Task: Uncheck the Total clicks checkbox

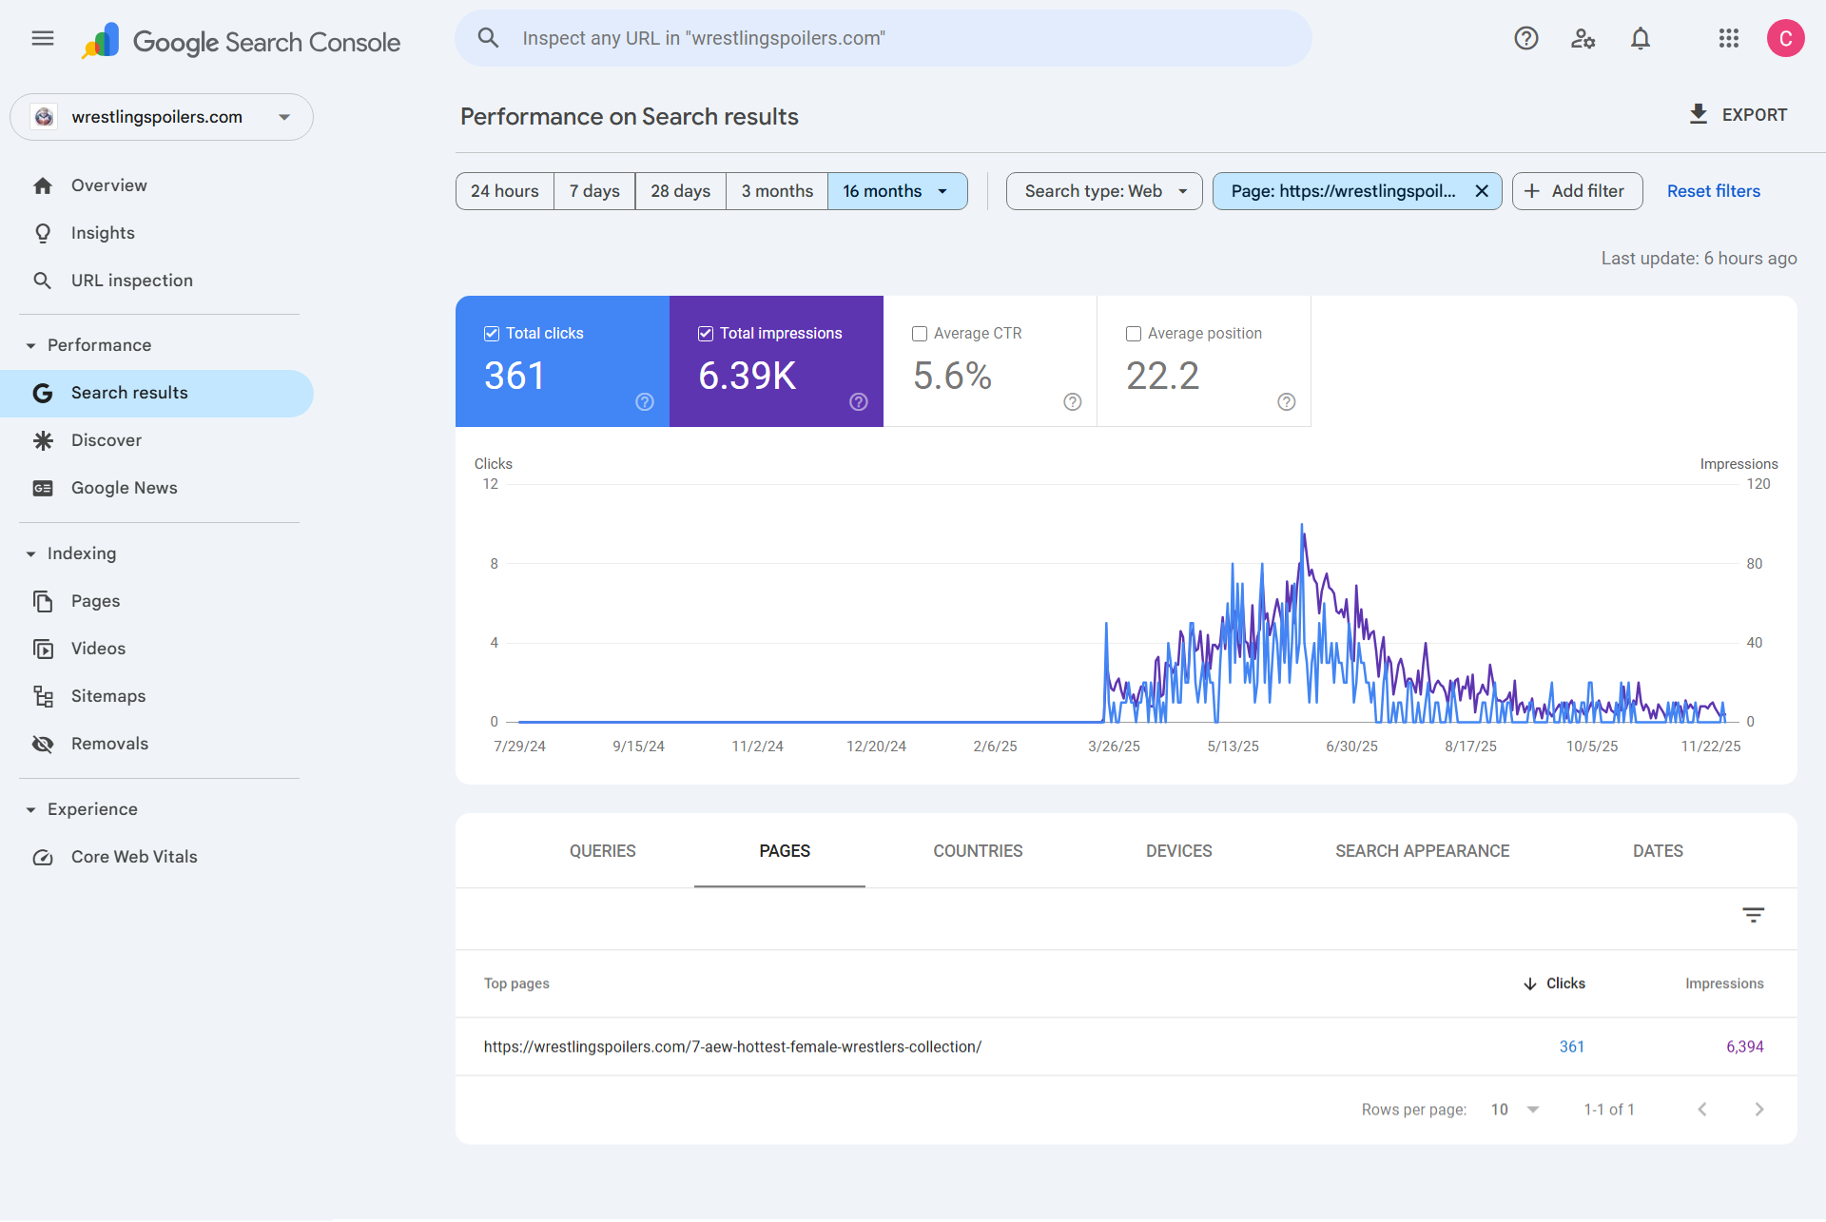Action: pyautogui.click(x=492, y=334)
